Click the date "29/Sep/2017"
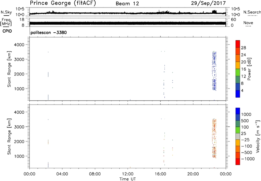 [208, 3]
